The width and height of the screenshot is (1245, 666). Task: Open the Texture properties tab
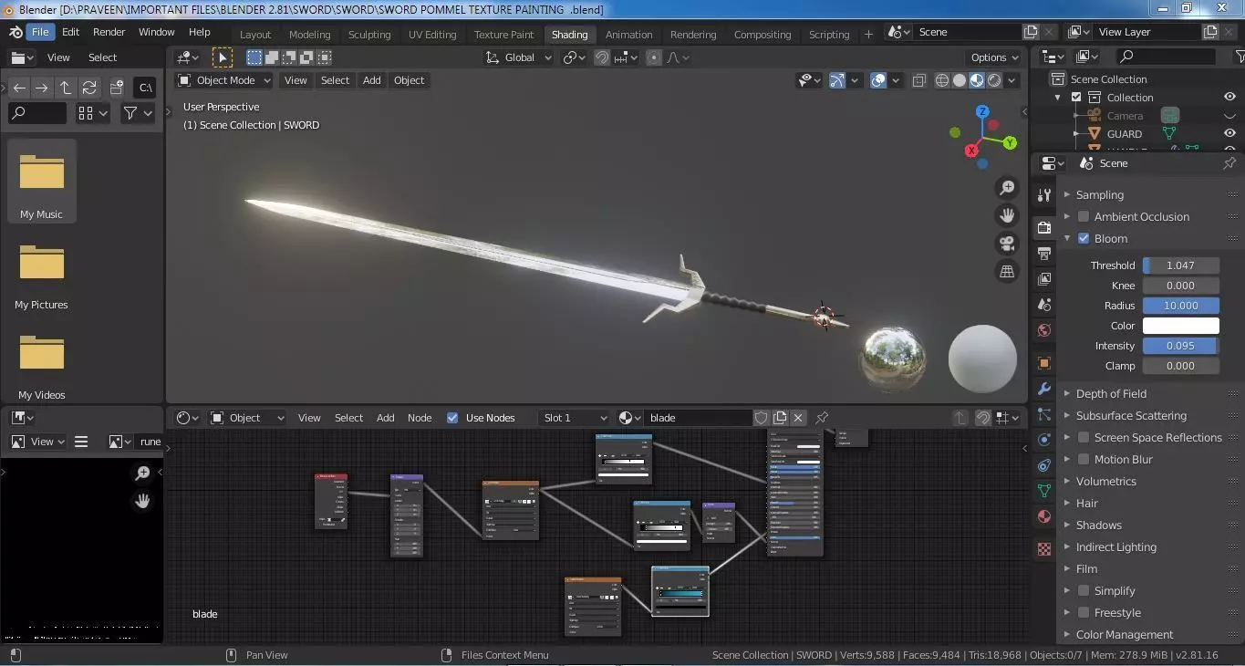1044,549
